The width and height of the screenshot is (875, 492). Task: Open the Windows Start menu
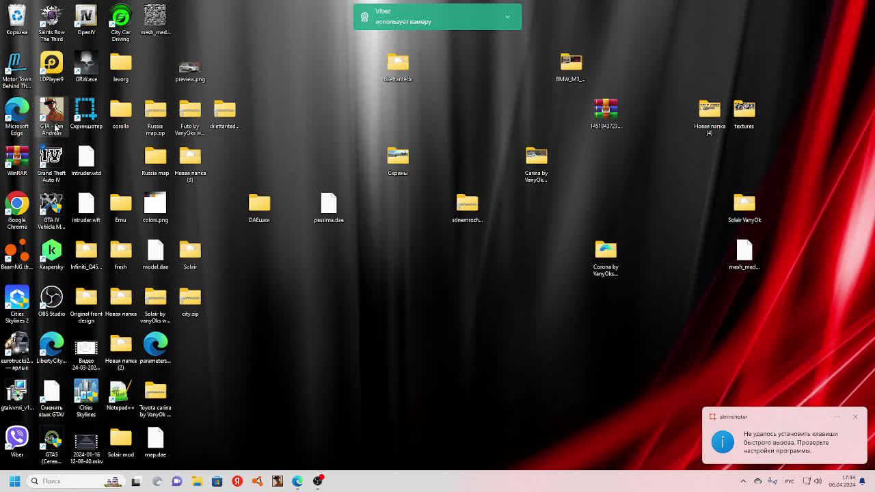[x=14, y=481]
